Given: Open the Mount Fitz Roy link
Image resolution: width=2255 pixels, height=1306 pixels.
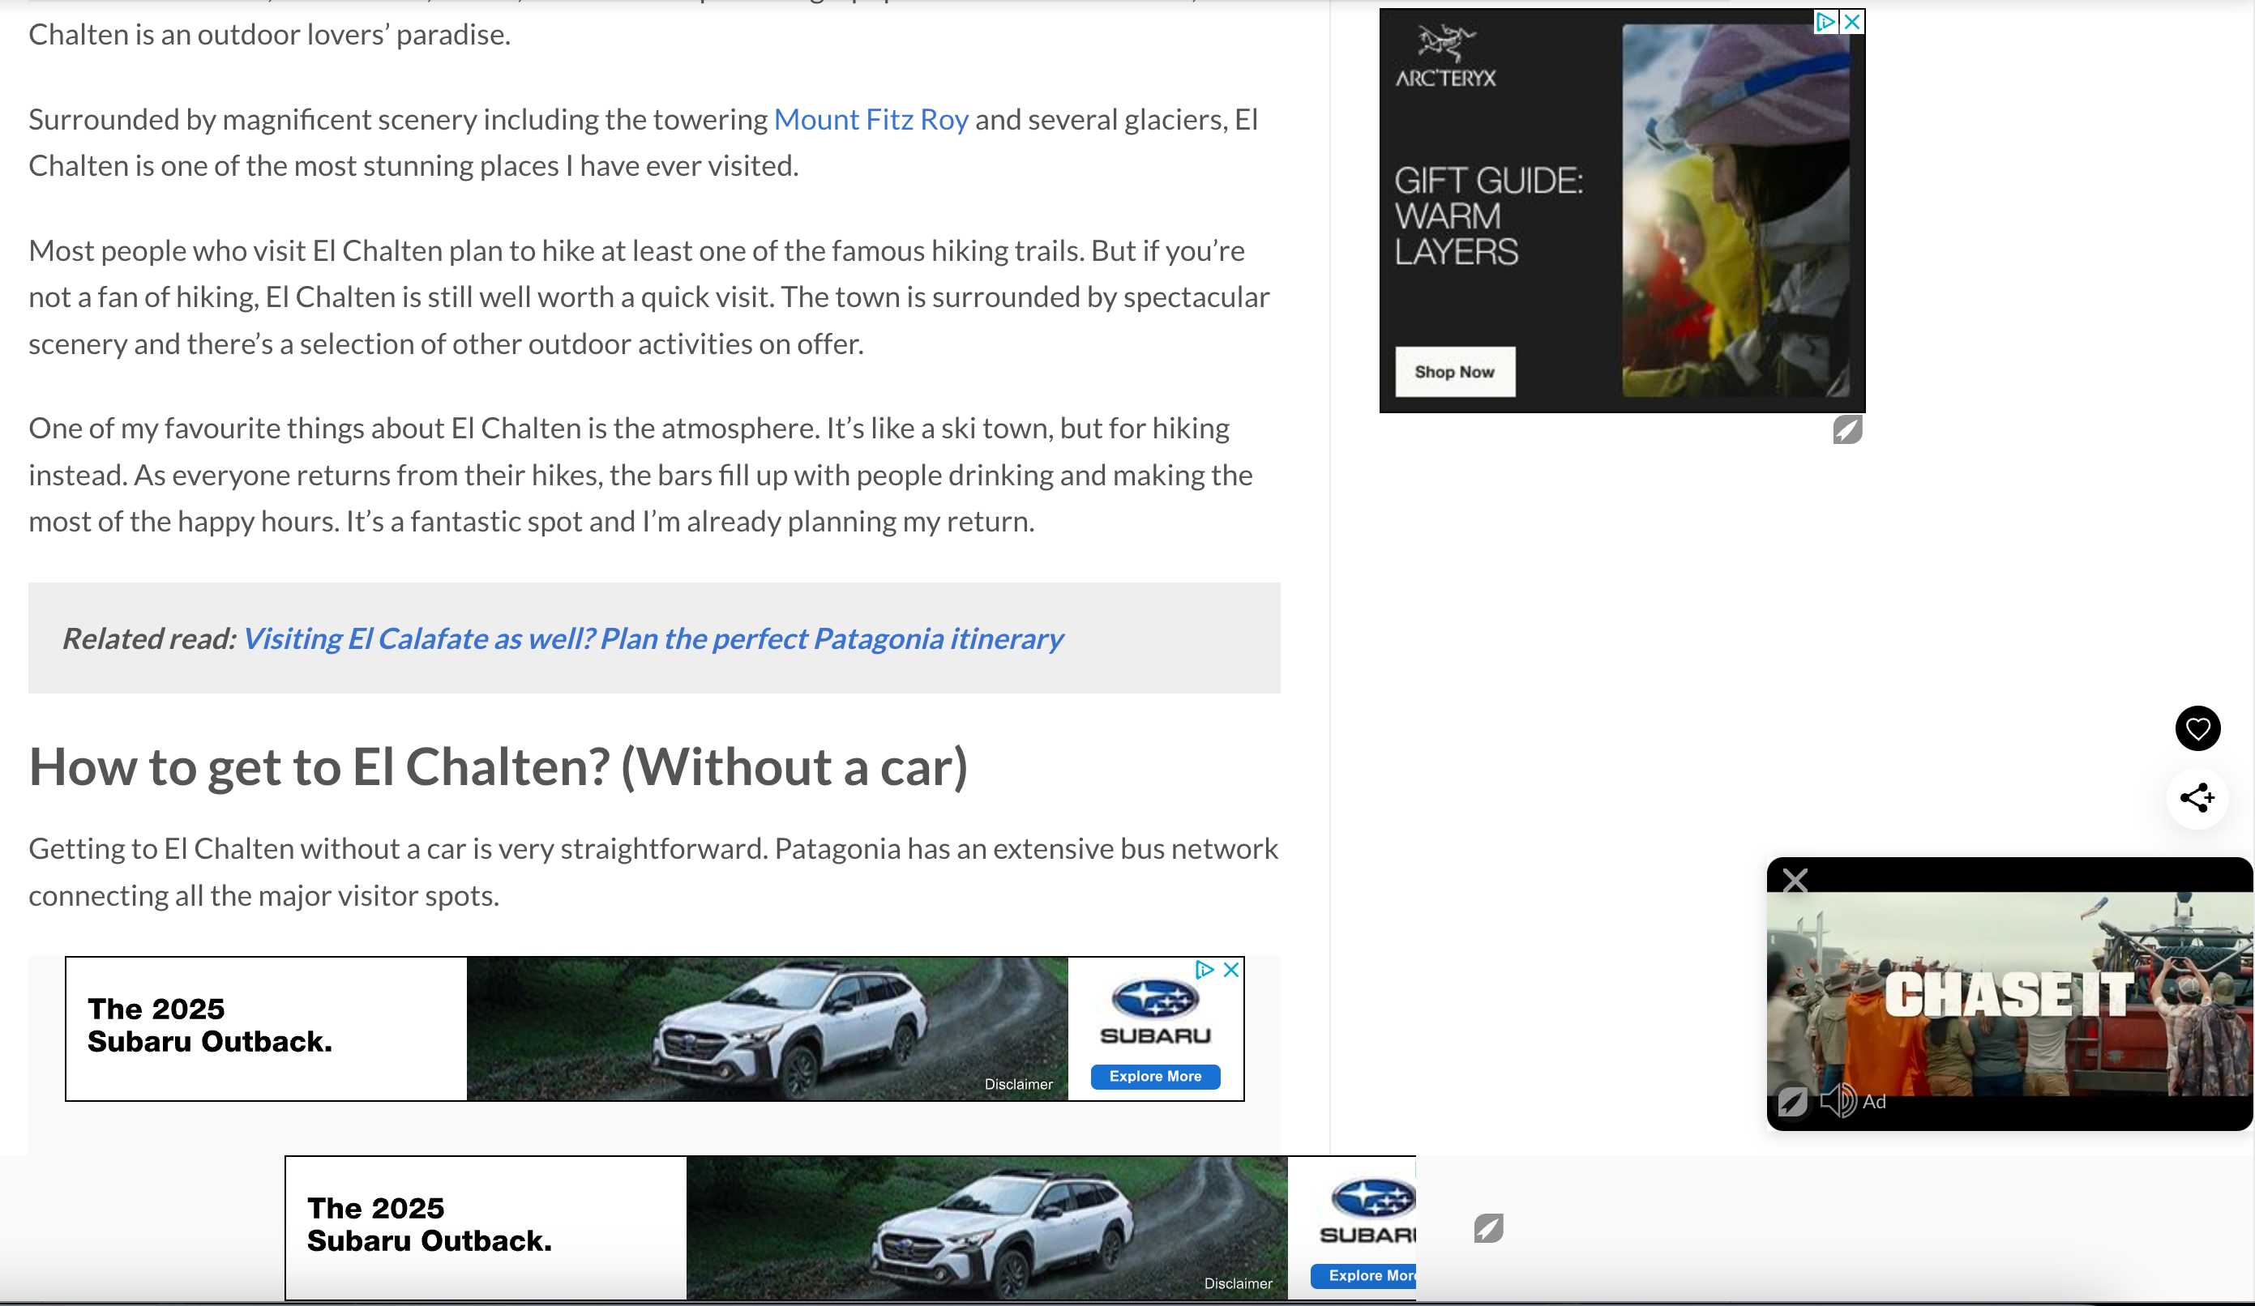Looking at the screenshot, I should 871,119.
